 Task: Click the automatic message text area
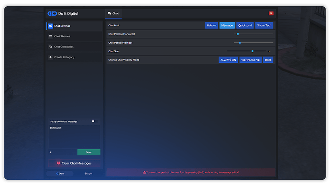[x=74, y=137]
